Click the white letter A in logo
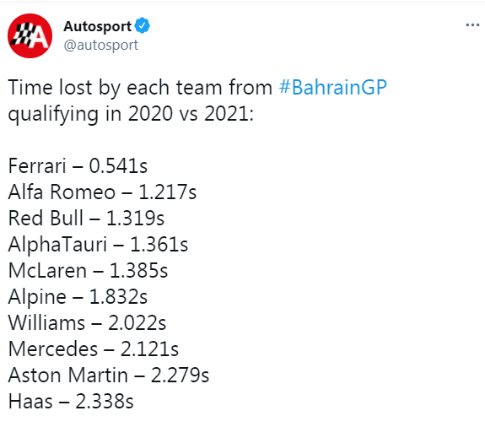Viewport: 485px width, 427px height. click(40, 36)
